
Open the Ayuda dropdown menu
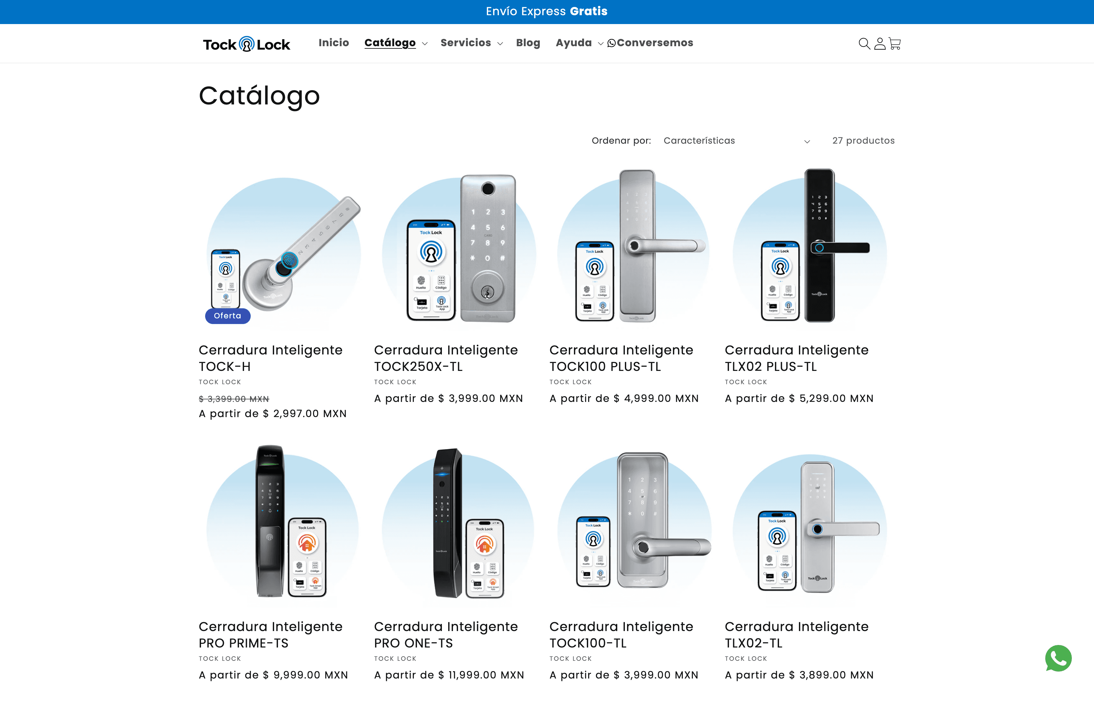(578, 43)
